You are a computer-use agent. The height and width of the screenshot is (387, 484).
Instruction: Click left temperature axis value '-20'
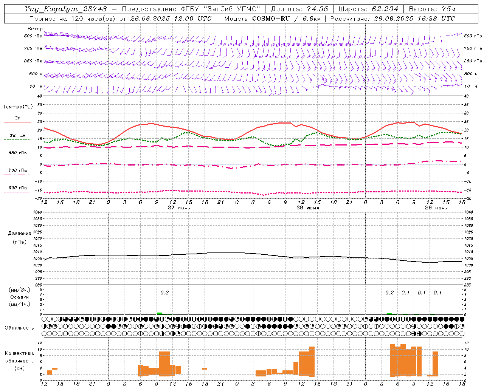pos(39,198)
